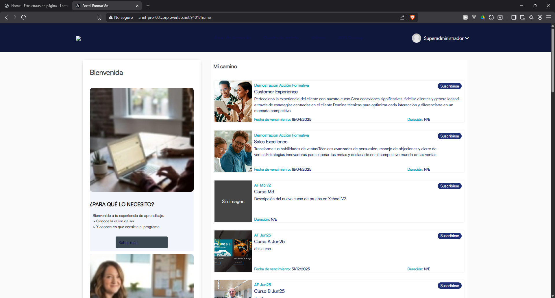Subscribe to the Customer Experience course

click(449, 86)
